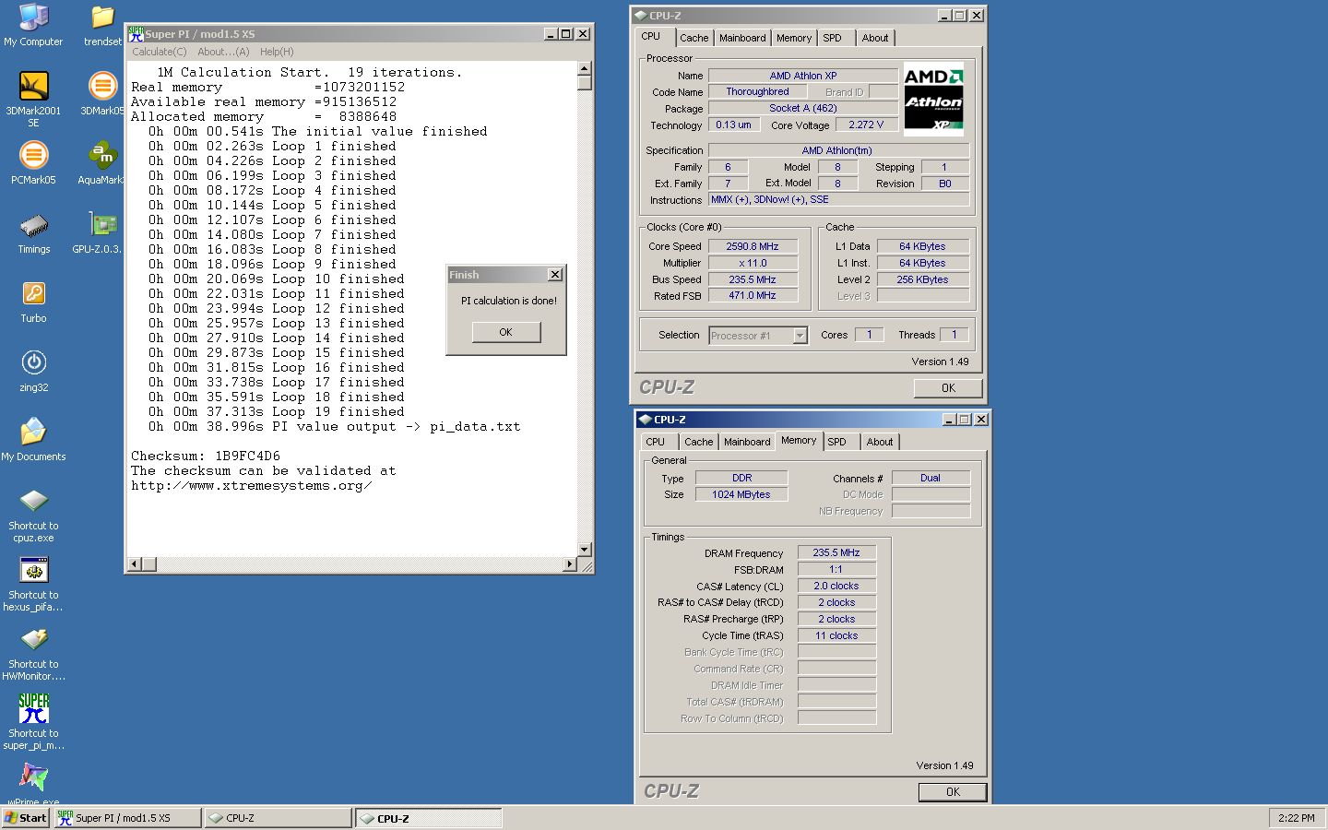Launch 3DMark2001 SE desktop icon
1328x830 pixels.
33,99
